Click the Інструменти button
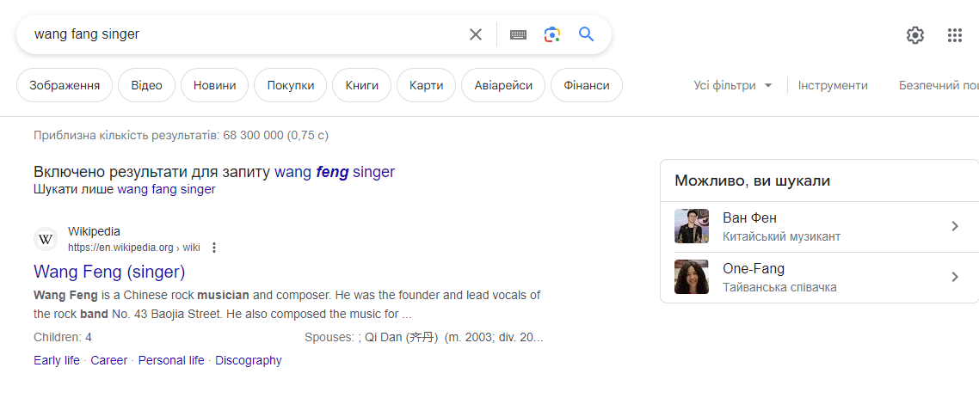The width and height of the screenshot is (979, 398). (833, 85)
